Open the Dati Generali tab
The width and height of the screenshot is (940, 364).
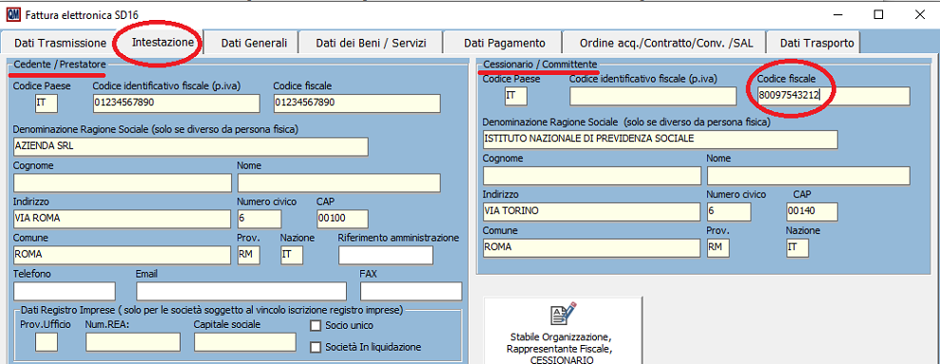(254, 43)
